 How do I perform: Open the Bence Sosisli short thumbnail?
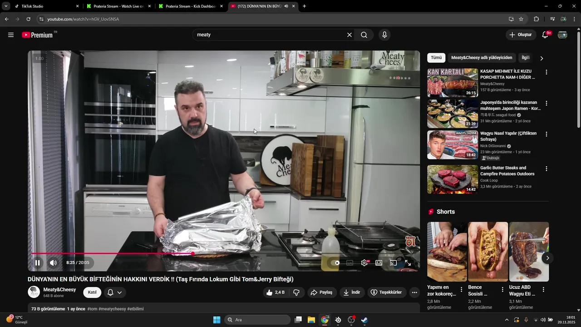click(488, 252)
